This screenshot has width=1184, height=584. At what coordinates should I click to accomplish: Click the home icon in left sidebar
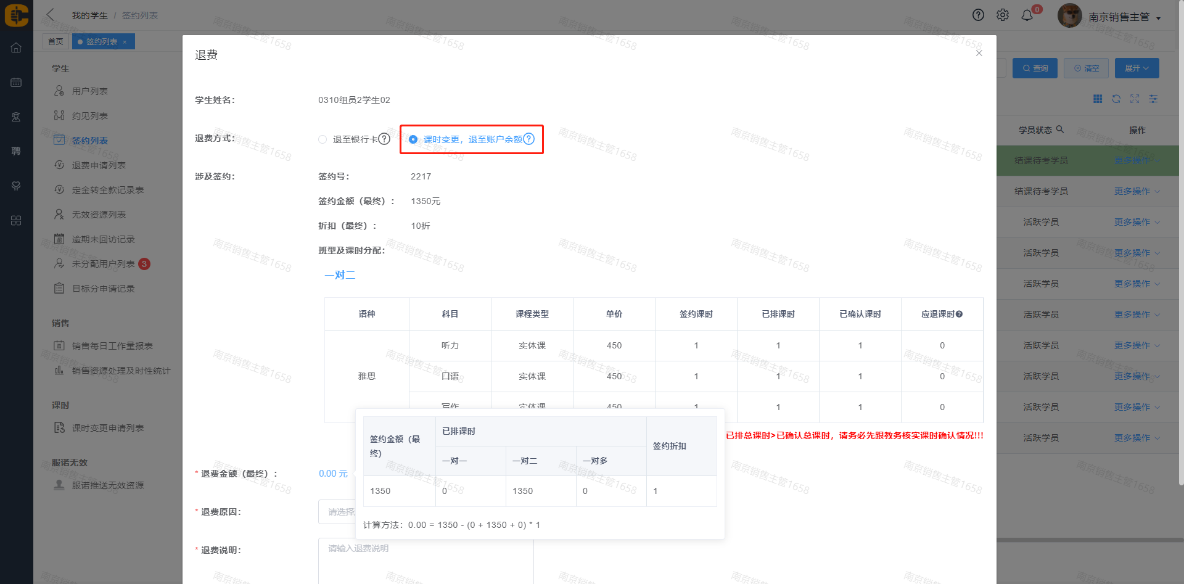[16, 48]
